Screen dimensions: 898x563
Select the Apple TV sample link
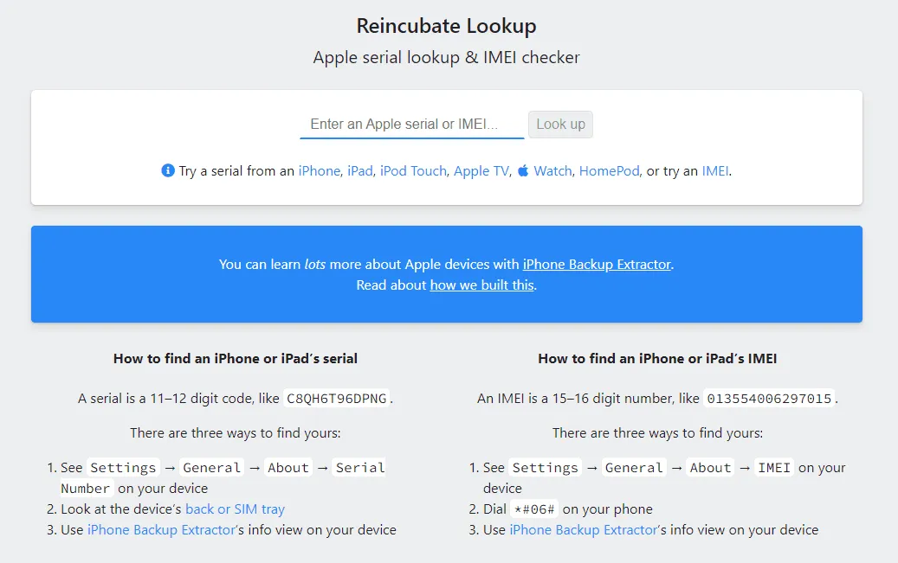click(x=481, y=171)
